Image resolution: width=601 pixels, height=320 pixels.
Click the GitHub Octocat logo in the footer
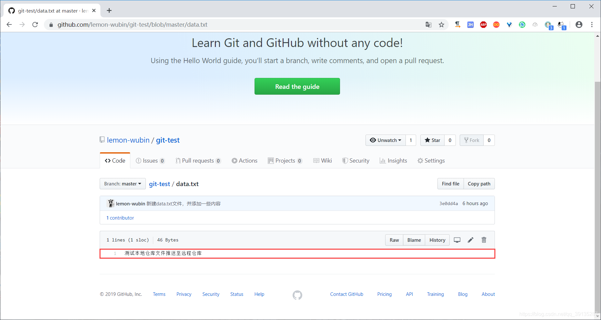297,295
